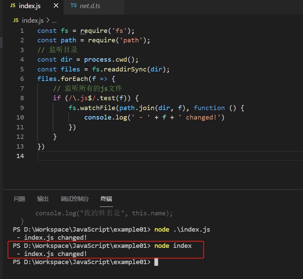Click line number 1 in the gutter
Screen dimensions: 303x279
tap(22, 31)
